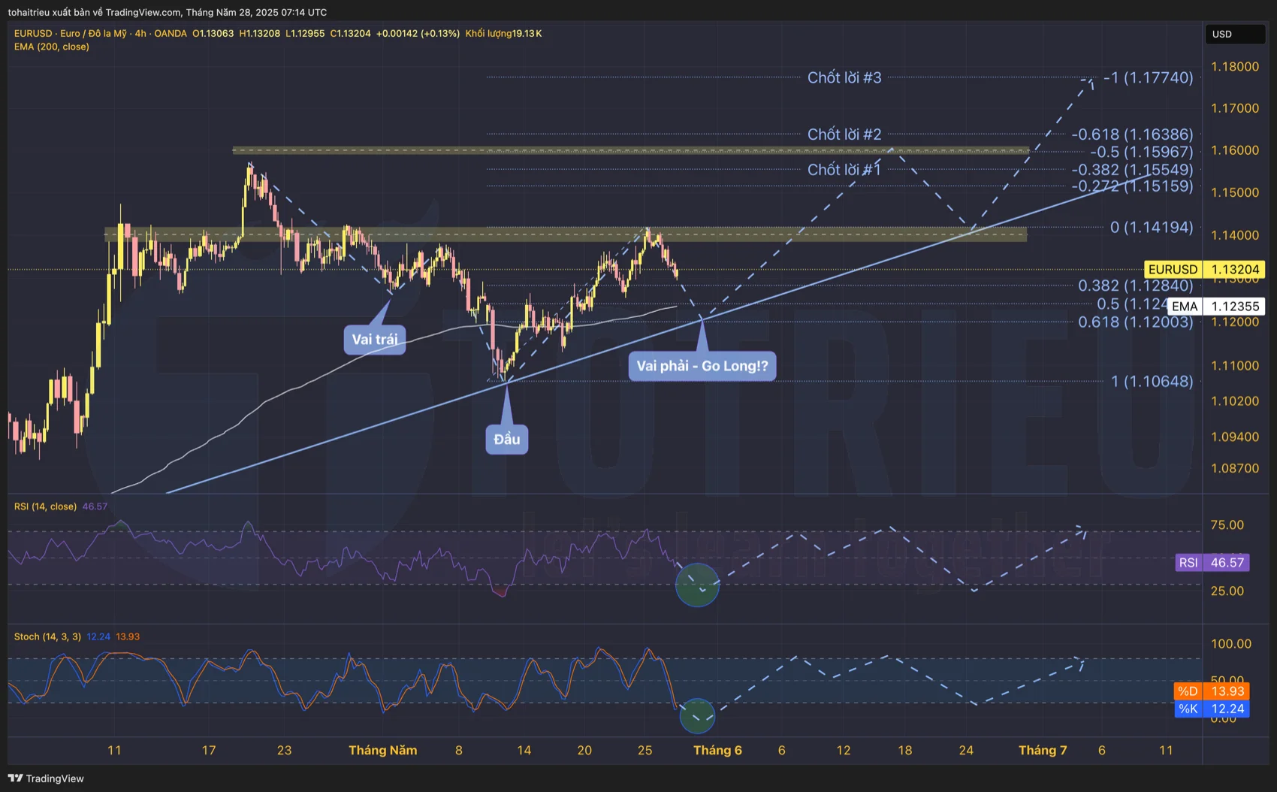Viewport: 1277px width, 792px height.
Task: Click the 'Tháng Năm' date on time axis
Action: pyautogui.click(x=383, y=750)
